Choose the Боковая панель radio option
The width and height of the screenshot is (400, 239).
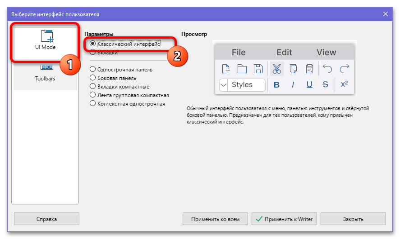point(113,78)
